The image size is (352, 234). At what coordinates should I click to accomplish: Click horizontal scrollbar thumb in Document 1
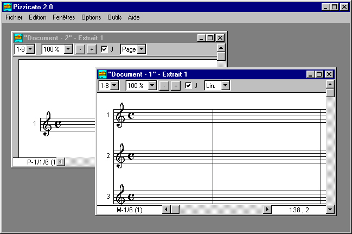[x=175, y=210]
